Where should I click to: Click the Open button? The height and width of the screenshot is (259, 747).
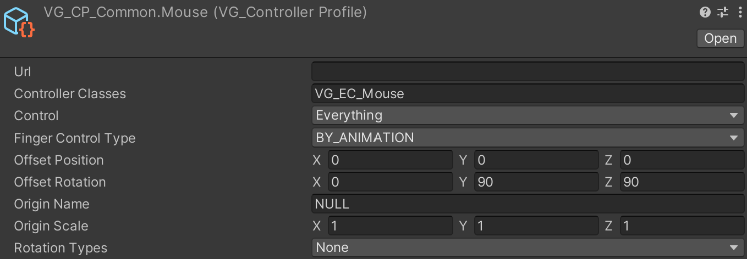pos(721,38)
